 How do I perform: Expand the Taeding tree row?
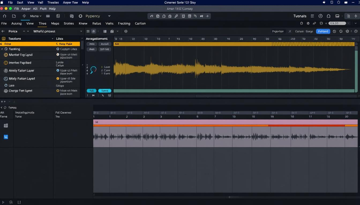point(2,49)
